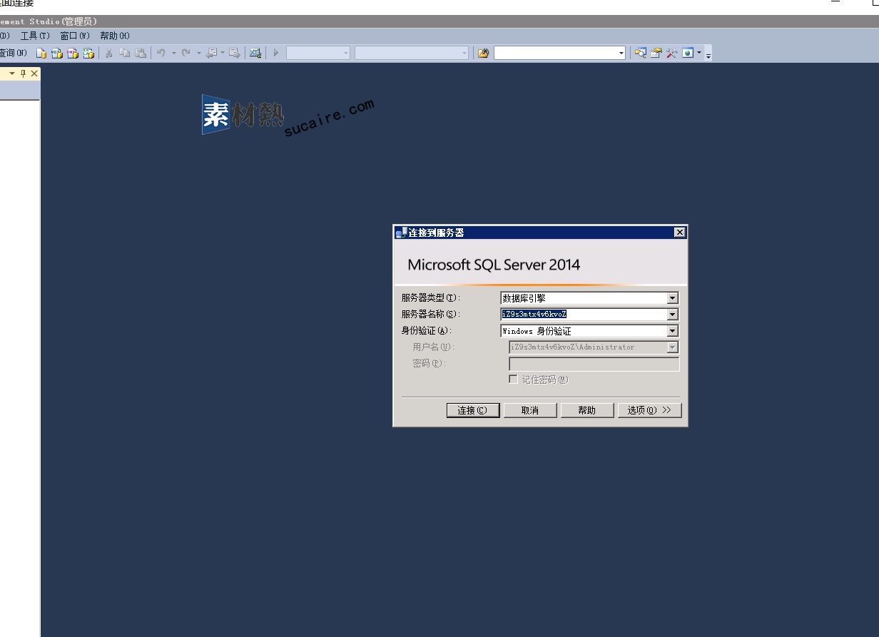Open the 服务器类型 dropdown showing 数据库引擎
The width and height of the screenshot is (879, 637).
pos(590,298)
